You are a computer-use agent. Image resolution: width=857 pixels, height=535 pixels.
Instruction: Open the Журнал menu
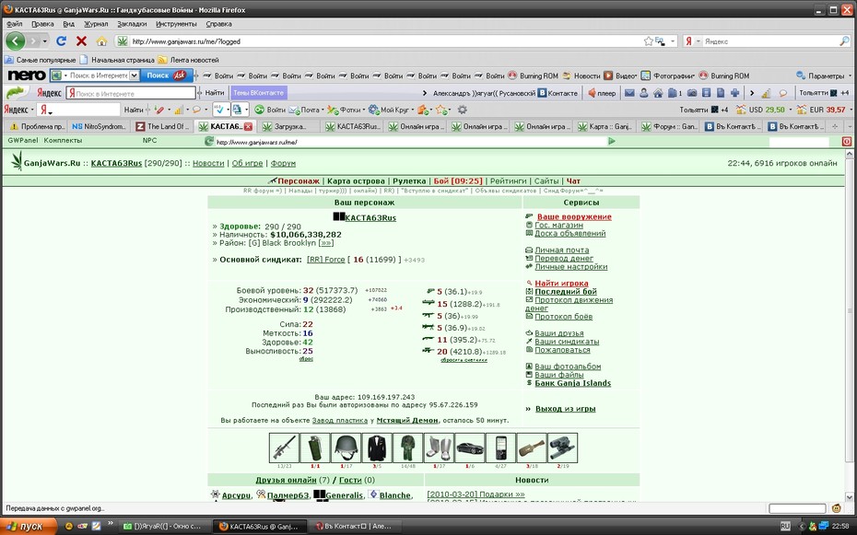pyautogui.click(x=96, y=24)
